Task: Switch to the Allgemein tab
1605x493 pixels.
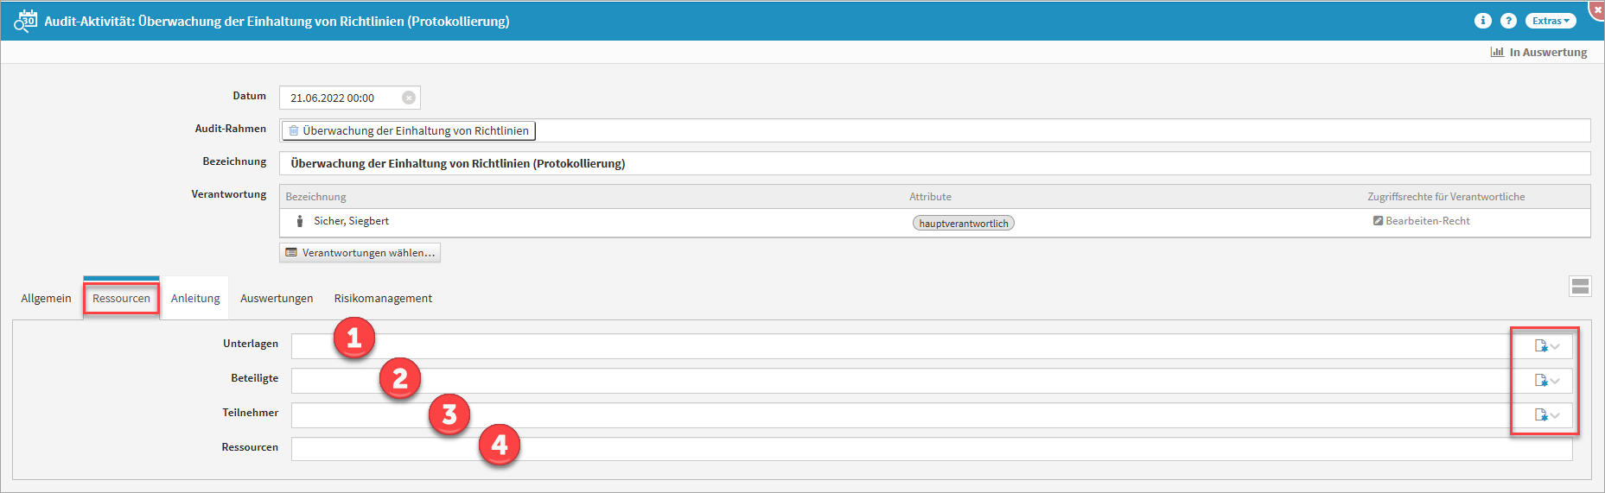Action: point(46,299)
